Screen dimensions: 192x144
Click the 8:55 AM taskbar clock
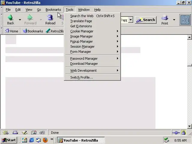(180, 140)
